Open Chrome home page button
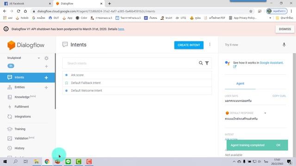Screen dimensions: 296x166 click(25, 11)
